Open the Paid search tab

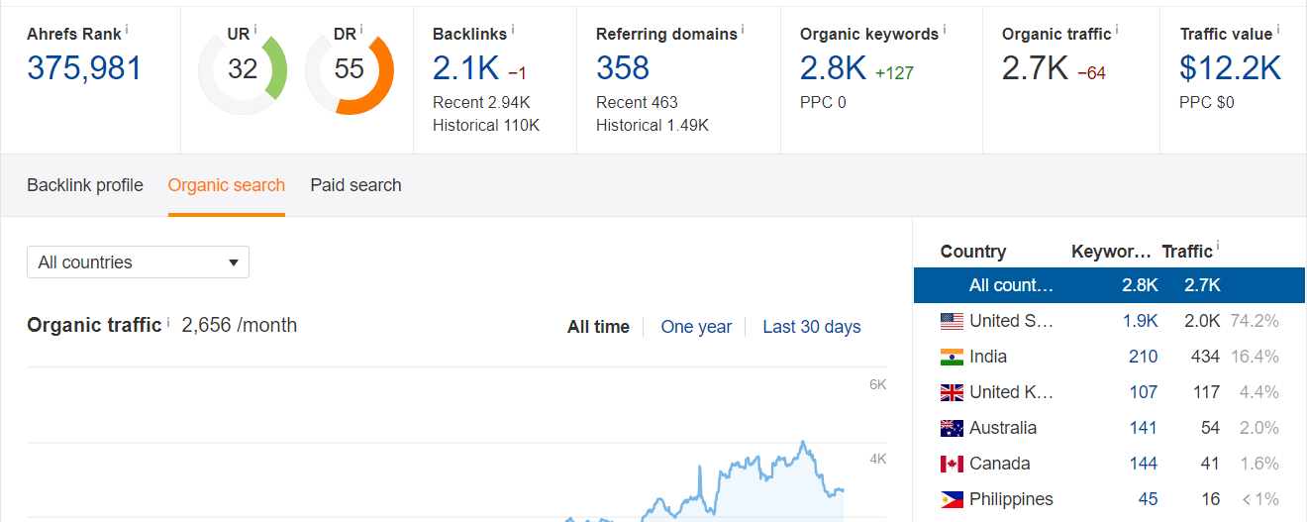pos(355,185)
